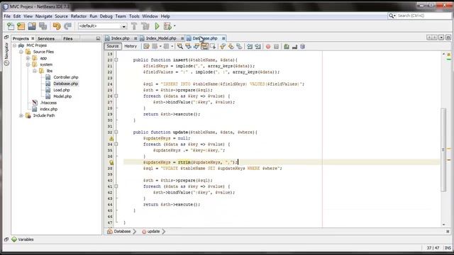Switch to the Index_Model.php editor tab
The width and height of the screenshot is (454, 255).
161,38
